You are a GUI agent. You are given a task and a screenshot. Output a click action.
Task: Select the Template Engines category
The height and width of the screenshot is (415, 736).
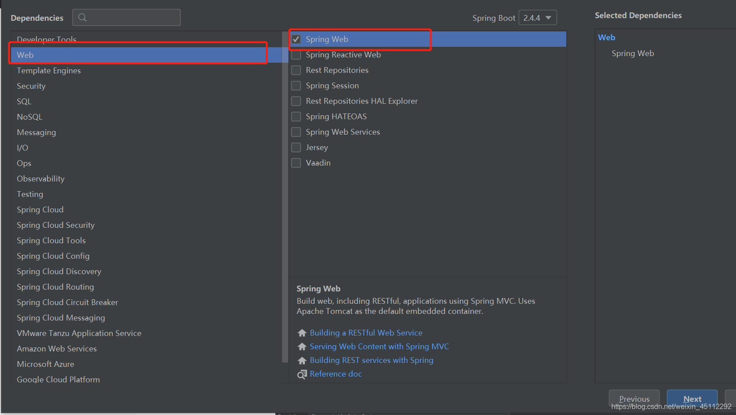click(146, 71)
